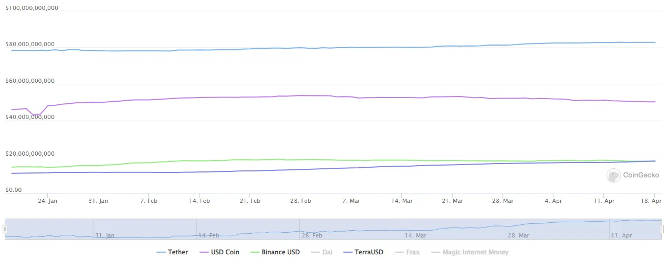Click the right navigator range handle
The image size is (669, 260).
coord(662,229)
